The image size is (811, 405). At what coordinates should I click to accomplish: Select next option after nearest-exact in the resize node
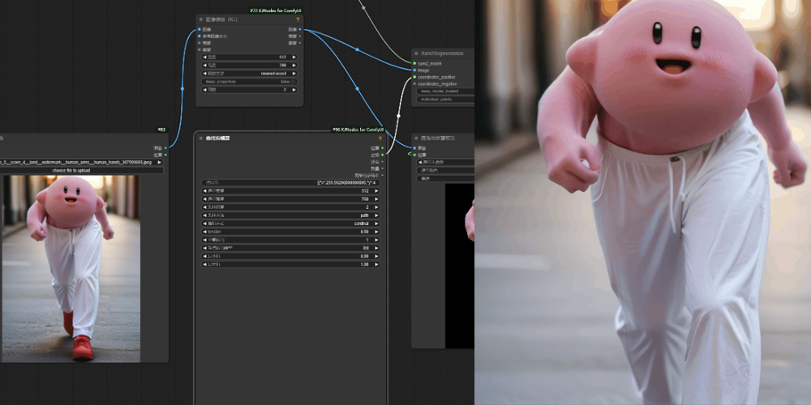[294, 74]
